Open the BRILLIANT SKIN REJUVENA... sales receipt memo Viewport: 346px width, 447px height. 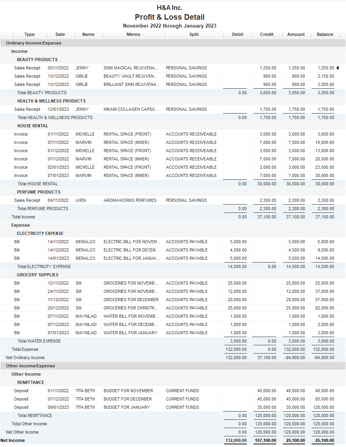click(x=132, y=84)
